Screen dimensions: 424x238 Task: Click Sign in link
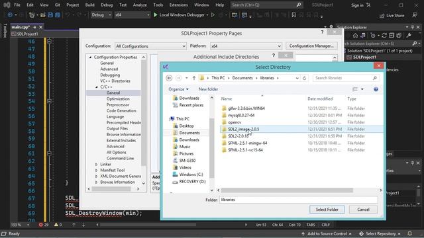[357, 5]
